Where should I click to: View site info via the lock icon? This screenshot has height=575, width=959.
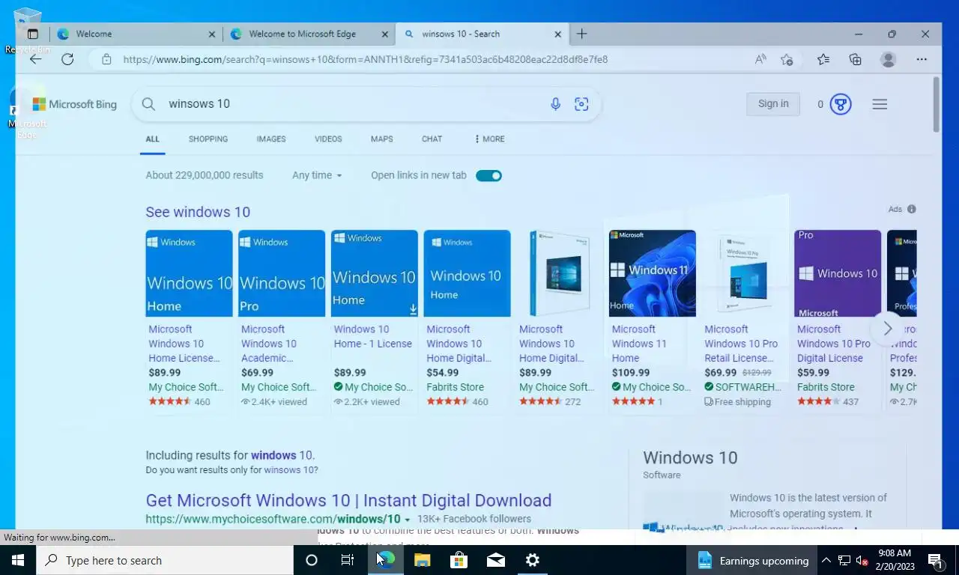[x=106, y=59]
